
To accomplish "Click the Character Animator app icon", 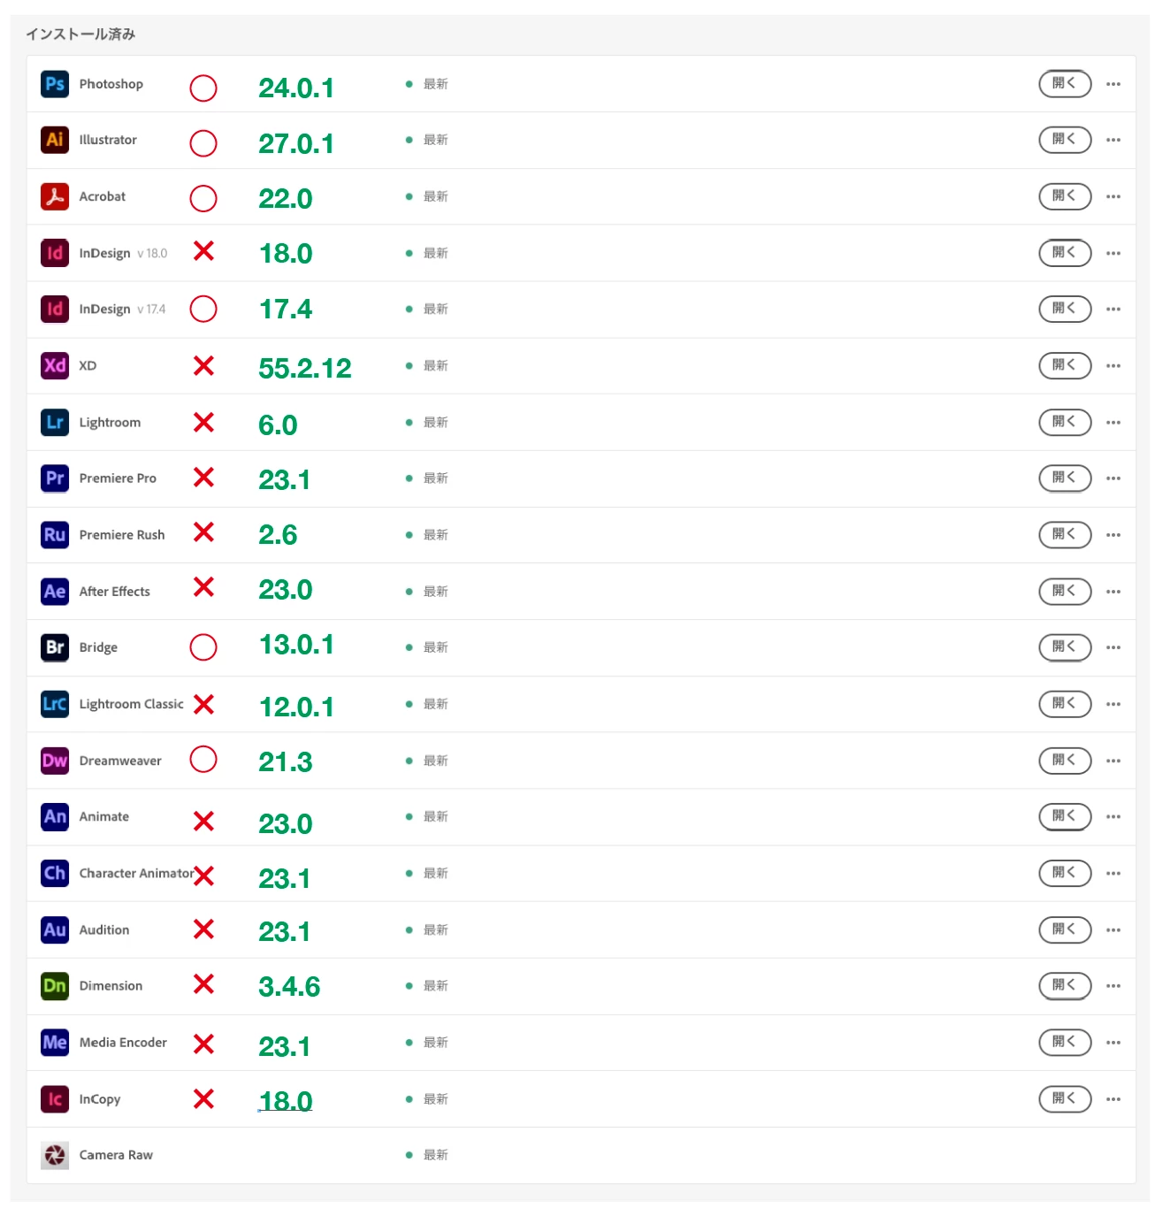I will [55, 873].
